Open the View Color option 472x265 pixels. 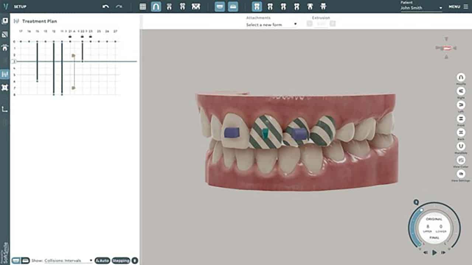461,160
